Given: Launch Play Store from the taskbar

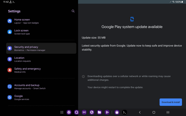Looking at the screenshot, I should pyautogui.click(x=107, y=112).
